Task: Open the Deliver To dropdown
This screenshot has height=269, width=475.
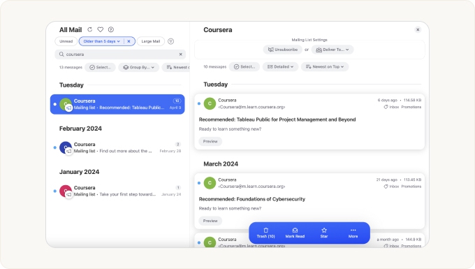Action: 332,50
